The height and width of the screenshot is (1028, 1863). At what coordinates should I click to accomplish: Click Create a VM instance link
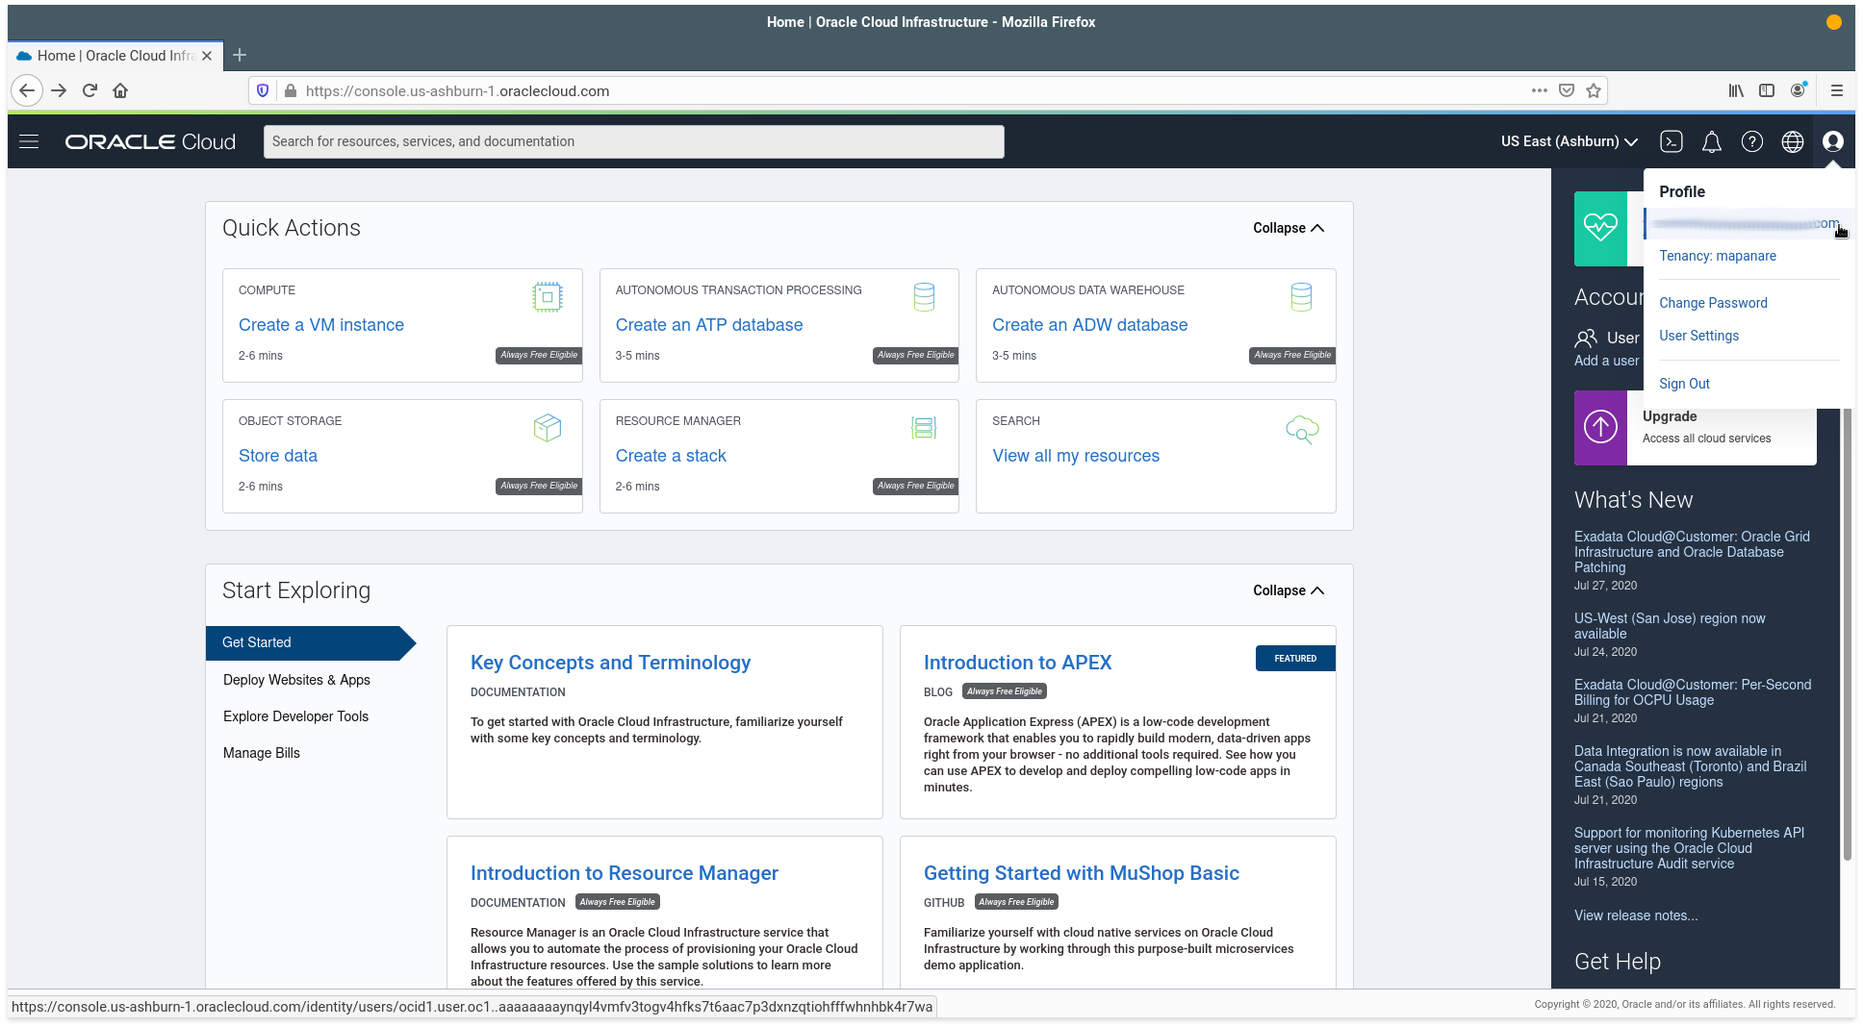[x=321, y=325]
